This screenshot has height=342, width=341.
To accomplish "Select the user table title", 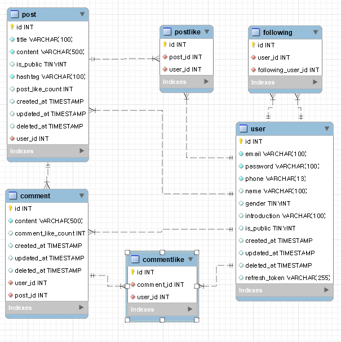I will 258,128.
